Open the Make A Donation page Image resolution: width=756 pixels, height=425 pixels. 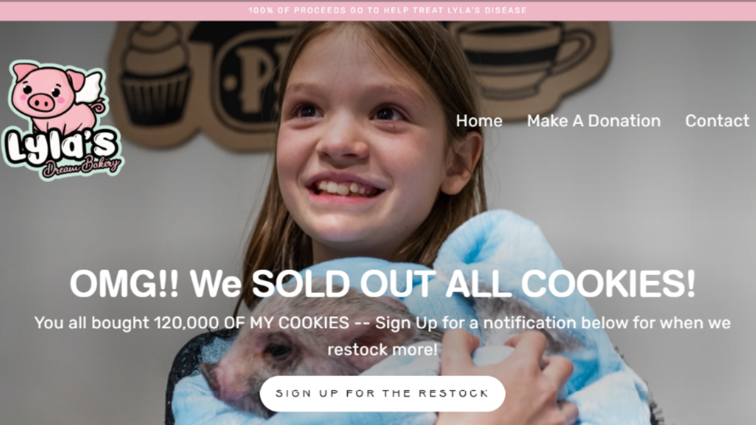[593, 121]
